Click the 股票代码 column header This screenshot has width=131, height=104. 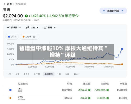[23, 84]
